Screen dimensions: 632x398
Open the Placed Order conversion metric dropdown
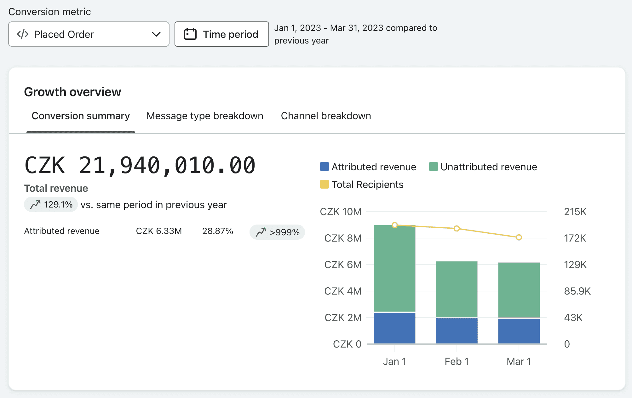(89, 34)
